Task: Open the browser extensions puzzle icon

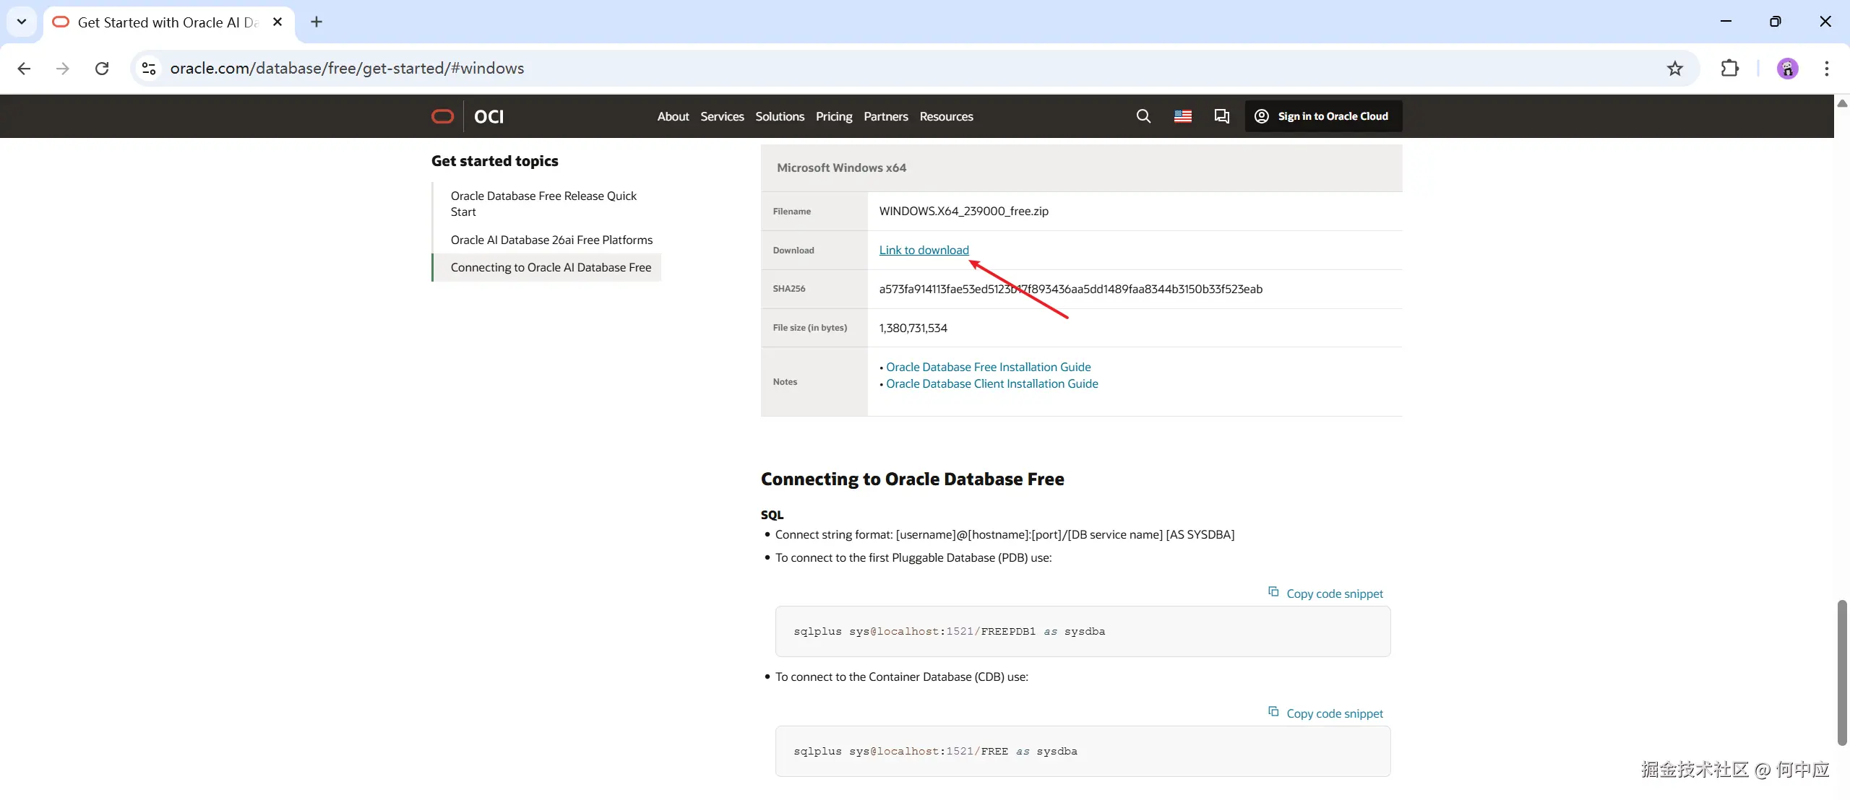Action: click(1730, 69)
